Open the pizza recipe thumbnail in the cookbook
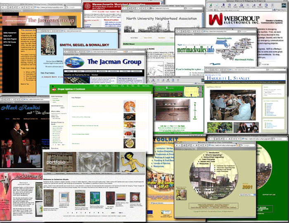 [x=130, y=106]
